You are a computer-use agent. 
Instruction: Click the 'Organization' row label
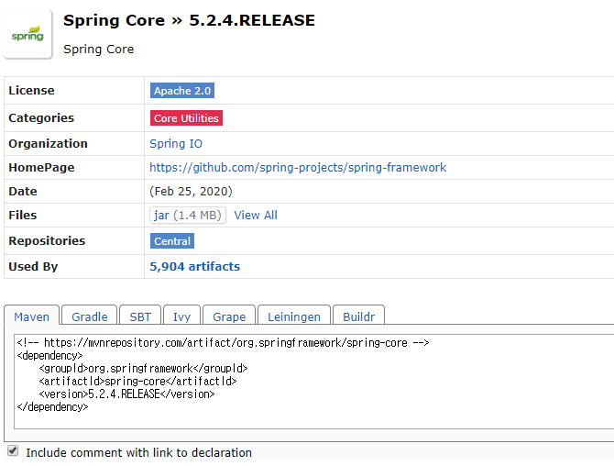click(49, 144)
